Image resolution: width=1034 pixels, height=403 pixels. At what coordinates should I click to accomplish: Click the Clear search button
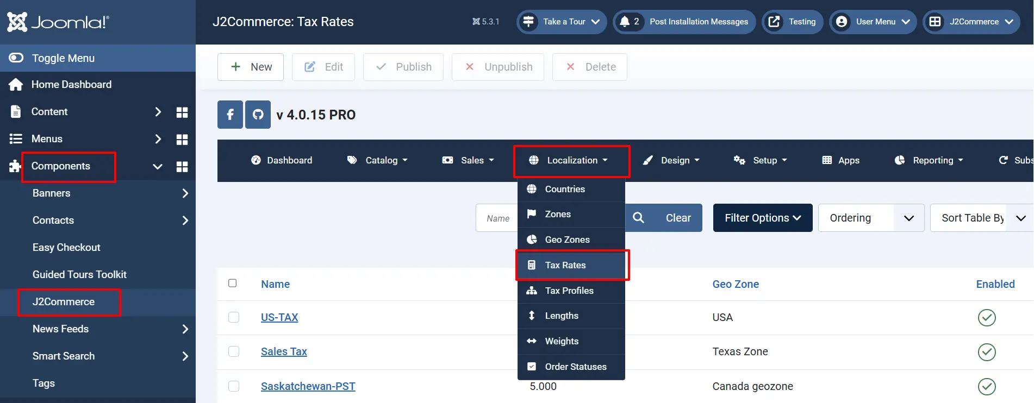pyautogui.click(x=678, y=218)
